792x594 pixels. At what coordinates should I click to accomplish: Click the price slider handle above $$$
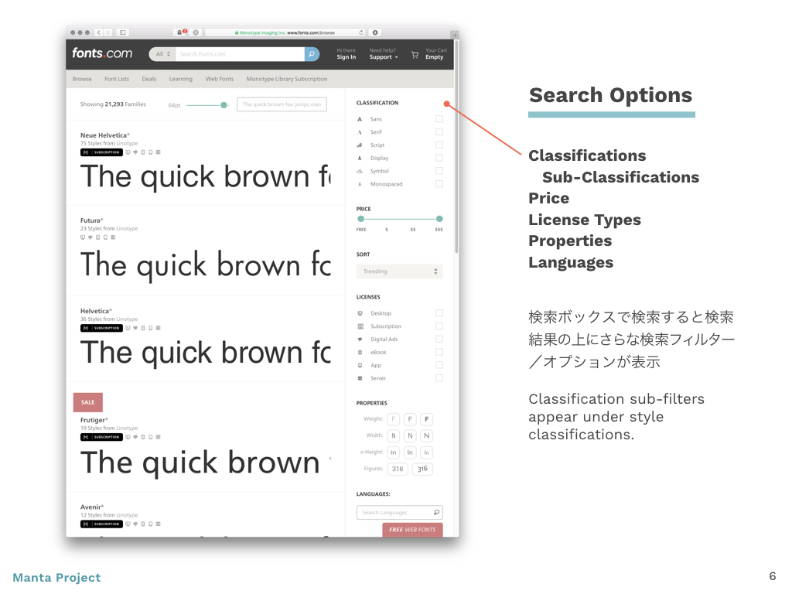(439, 219)
